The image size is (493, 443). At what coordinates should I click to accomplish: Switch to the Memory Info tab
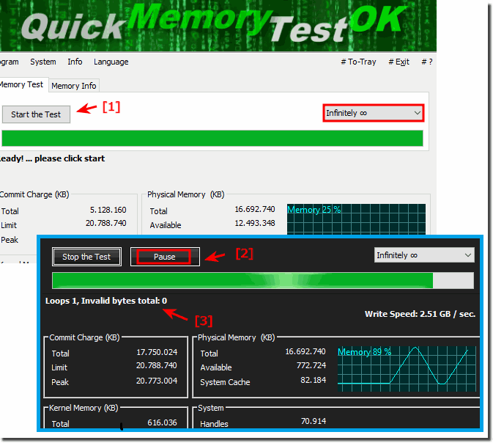coord(73,86)
